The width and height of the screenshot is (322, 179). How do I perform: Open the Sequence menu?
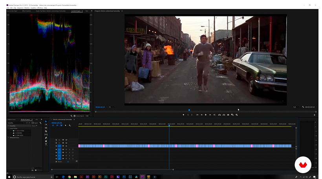(x=20, y=8)
